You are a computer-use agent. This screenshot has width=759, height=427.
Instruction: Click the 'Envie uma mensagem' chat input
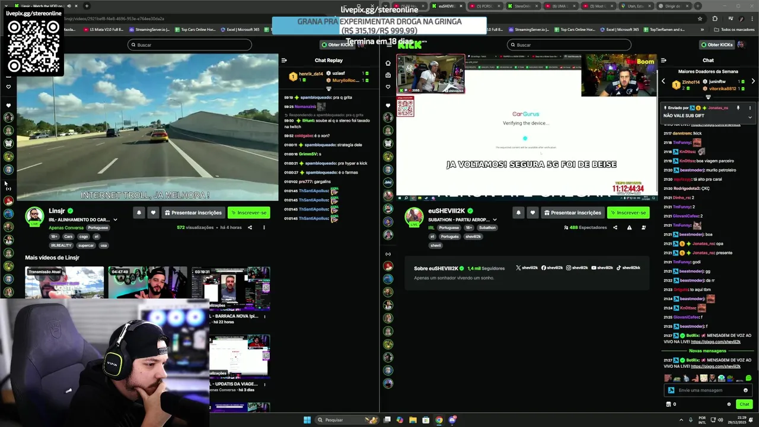[x=708, y=390]
